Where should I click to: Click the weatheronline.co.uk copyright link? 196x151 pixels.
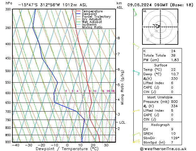tap(163, 149)
